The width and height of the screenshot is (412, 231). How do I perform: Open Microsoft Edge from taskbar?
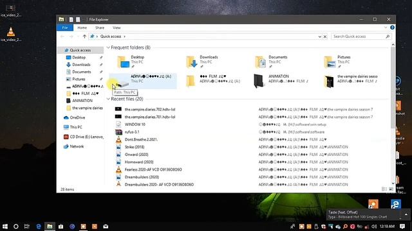(x=39, y=227)
